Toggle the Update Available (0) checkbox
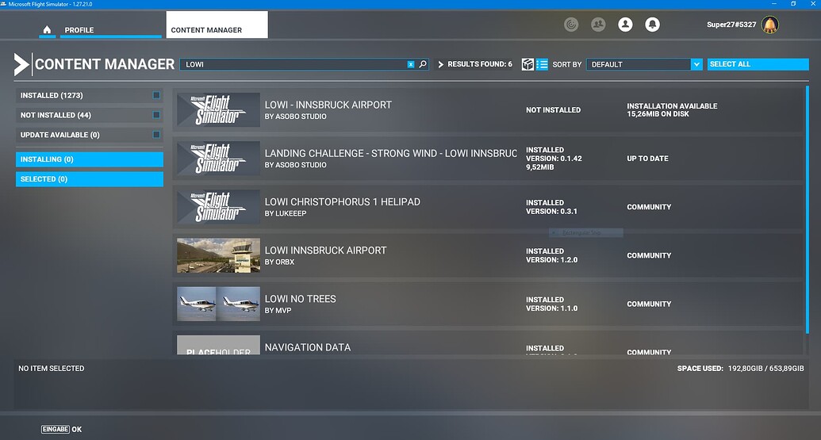This screenshot has height=440, width=821. point(156,135)
